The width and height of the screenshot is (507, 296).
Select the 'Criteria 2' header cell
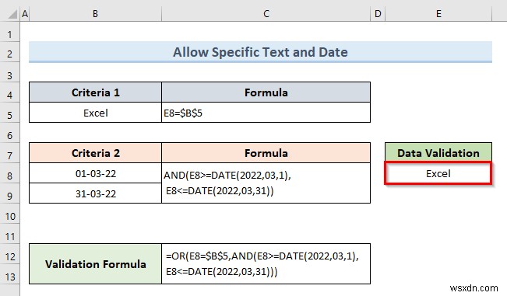(95, 153)
